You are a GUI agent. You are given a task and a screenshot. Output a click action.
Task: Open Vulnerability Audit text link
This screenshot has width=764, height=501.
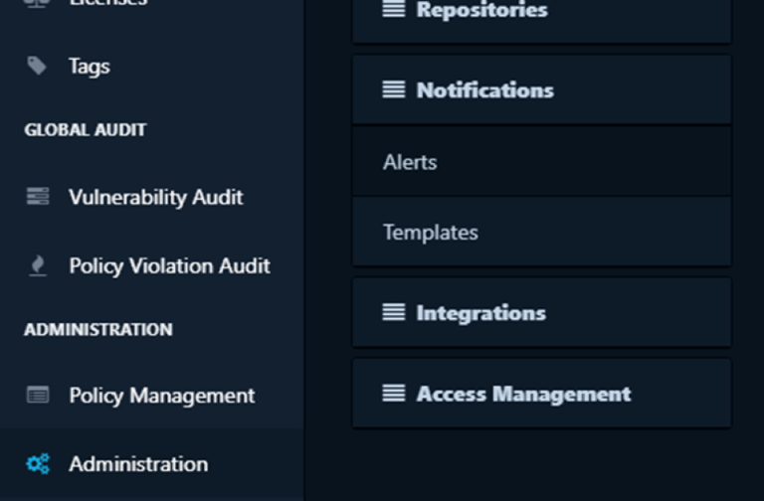point(156,198)
